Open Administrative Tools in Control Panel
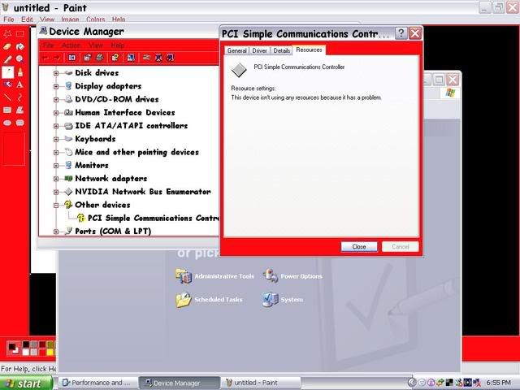The height and width of the screenshot is (390, 520). pyautogui.click(x=214, y=276)
